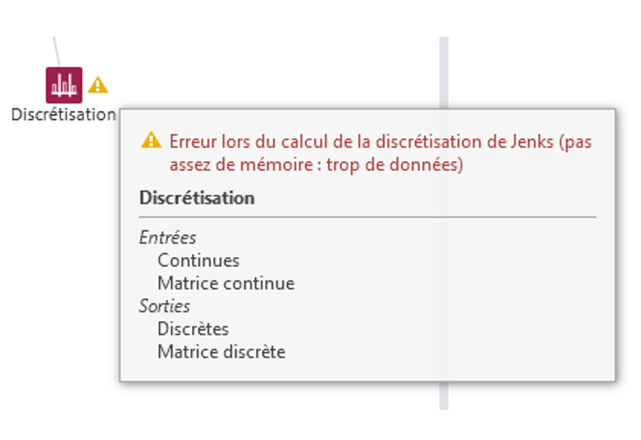Click the connector line above the Discrétisation node
This screenshot has height=440, width=641.
coord(56,52)
